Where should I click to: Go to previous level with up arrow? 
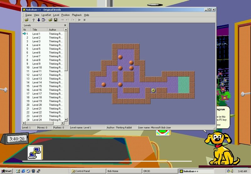[34, 20]
